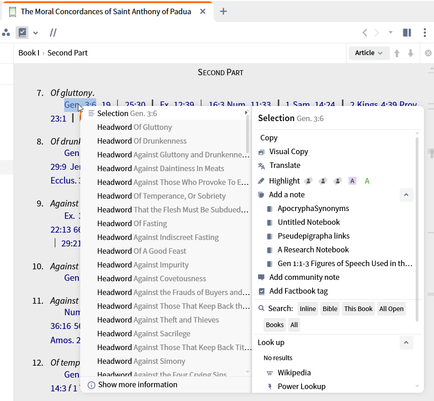Click the Highlight marker icon

261,181
